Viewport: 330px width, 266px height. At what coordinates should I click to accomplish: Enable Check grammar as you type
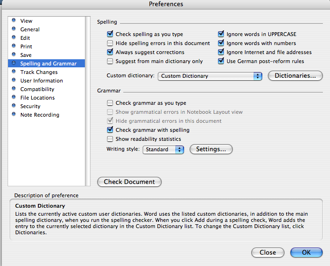click(x=110, y=103)
